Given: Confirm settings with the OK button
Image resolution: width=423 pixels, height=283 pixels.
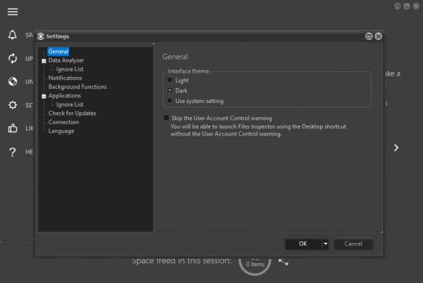Looking at the screenshot, I should (303, 244).
